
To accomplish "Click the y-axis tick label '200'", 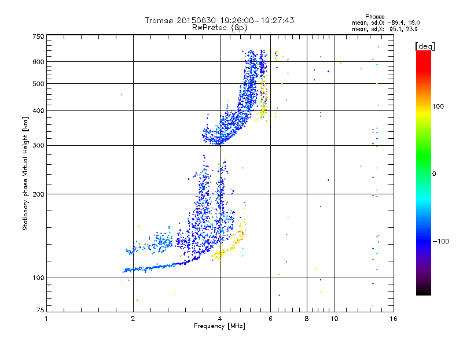I will [38, 194].
